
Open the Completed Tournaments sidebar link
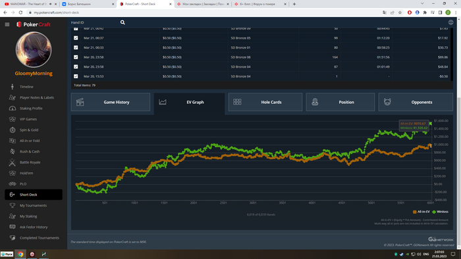[x=40, y=238]
